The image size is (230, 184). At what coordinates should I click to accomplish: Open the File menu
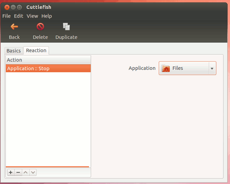[x=7, y=16]
